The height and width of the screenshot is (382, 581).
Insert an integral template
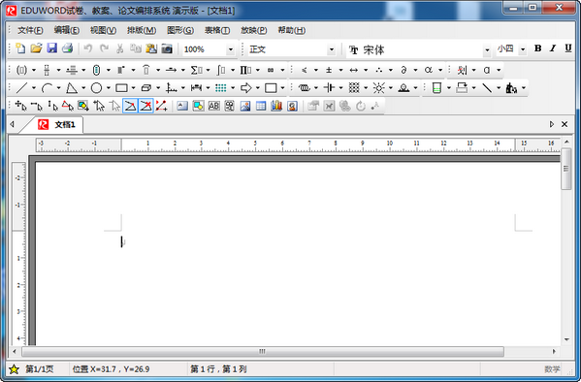221,70
